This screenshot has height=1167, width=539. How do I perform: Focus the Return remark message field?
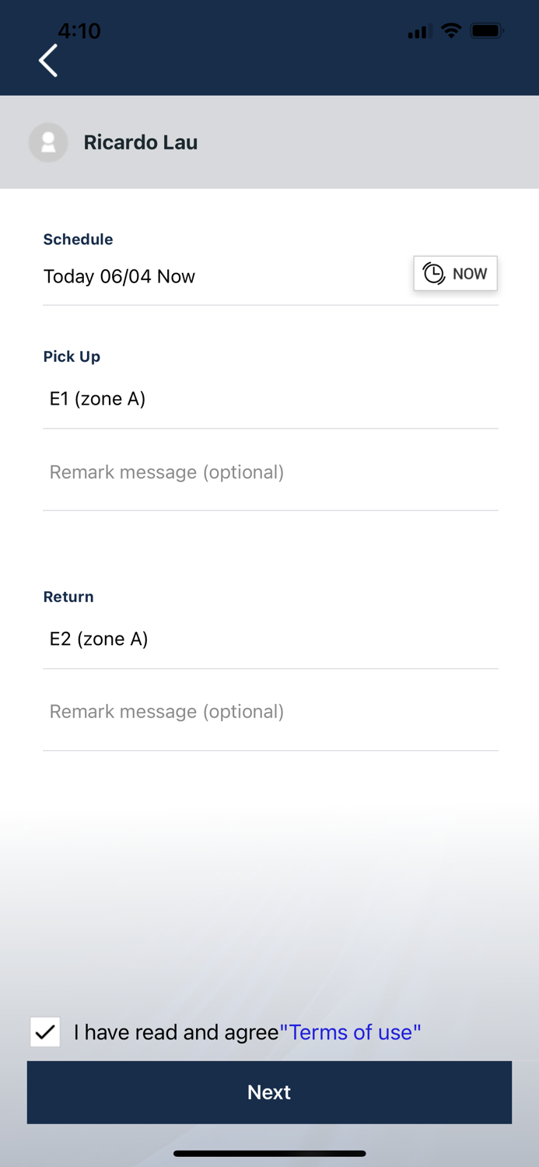click(x=269, y=712)
